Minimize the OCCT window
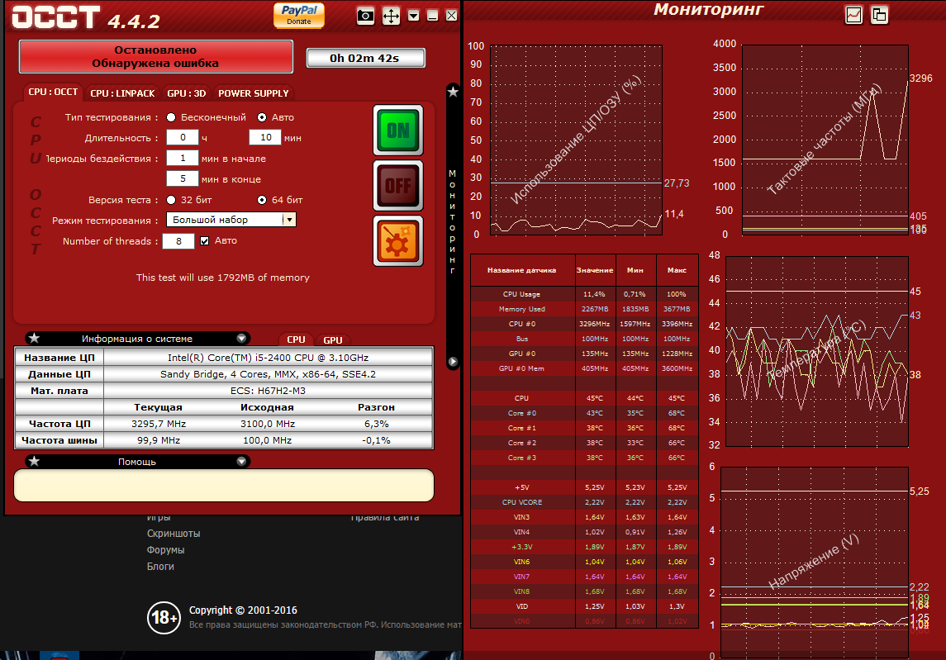 click(432, 16)
